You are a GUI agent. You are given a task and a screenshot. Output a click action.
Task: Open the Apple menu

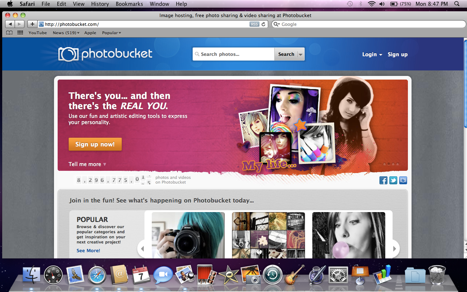click(10, 4)
